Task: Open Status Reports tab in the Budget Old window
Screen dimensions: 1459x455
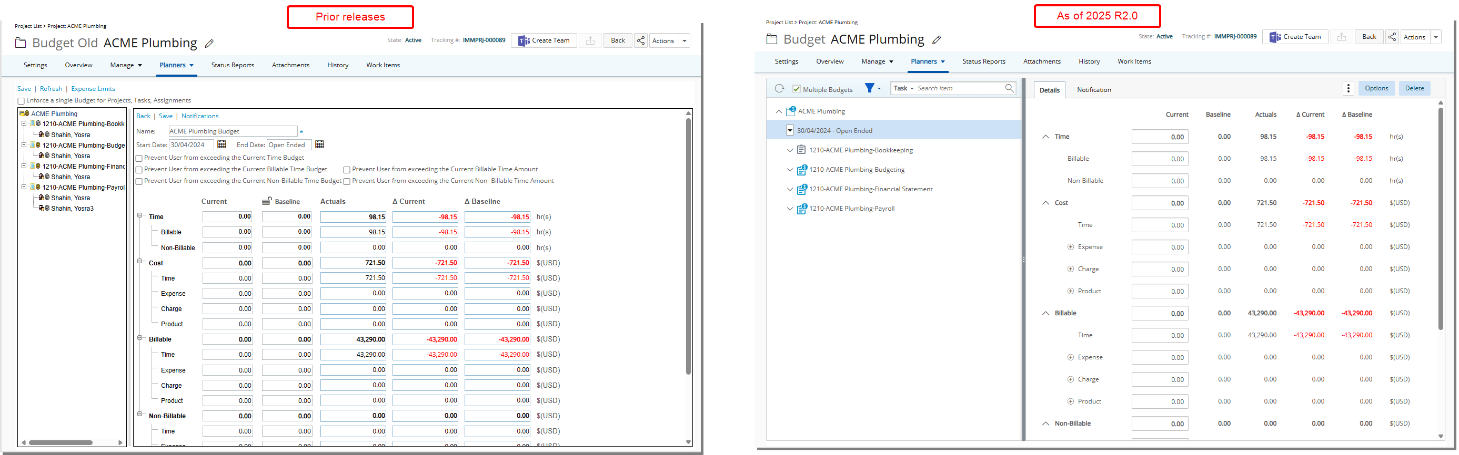Action: [x=233, y=65]
